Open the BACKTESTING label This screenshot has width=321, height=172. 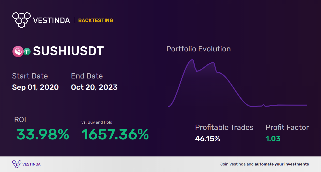coord(96,21)
